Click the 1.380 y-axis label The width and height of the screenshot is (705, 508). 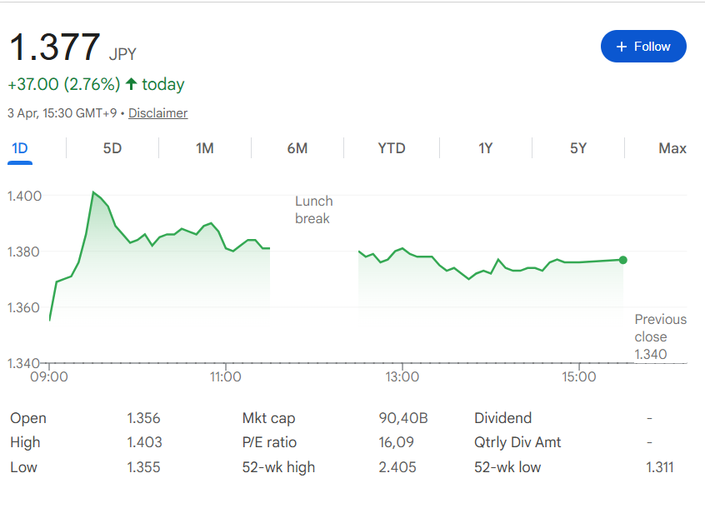point(23,252)
